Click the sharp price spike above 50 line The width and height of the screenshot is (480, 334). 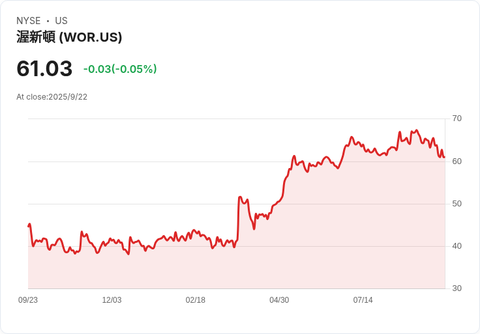click(x=240, y=197)
